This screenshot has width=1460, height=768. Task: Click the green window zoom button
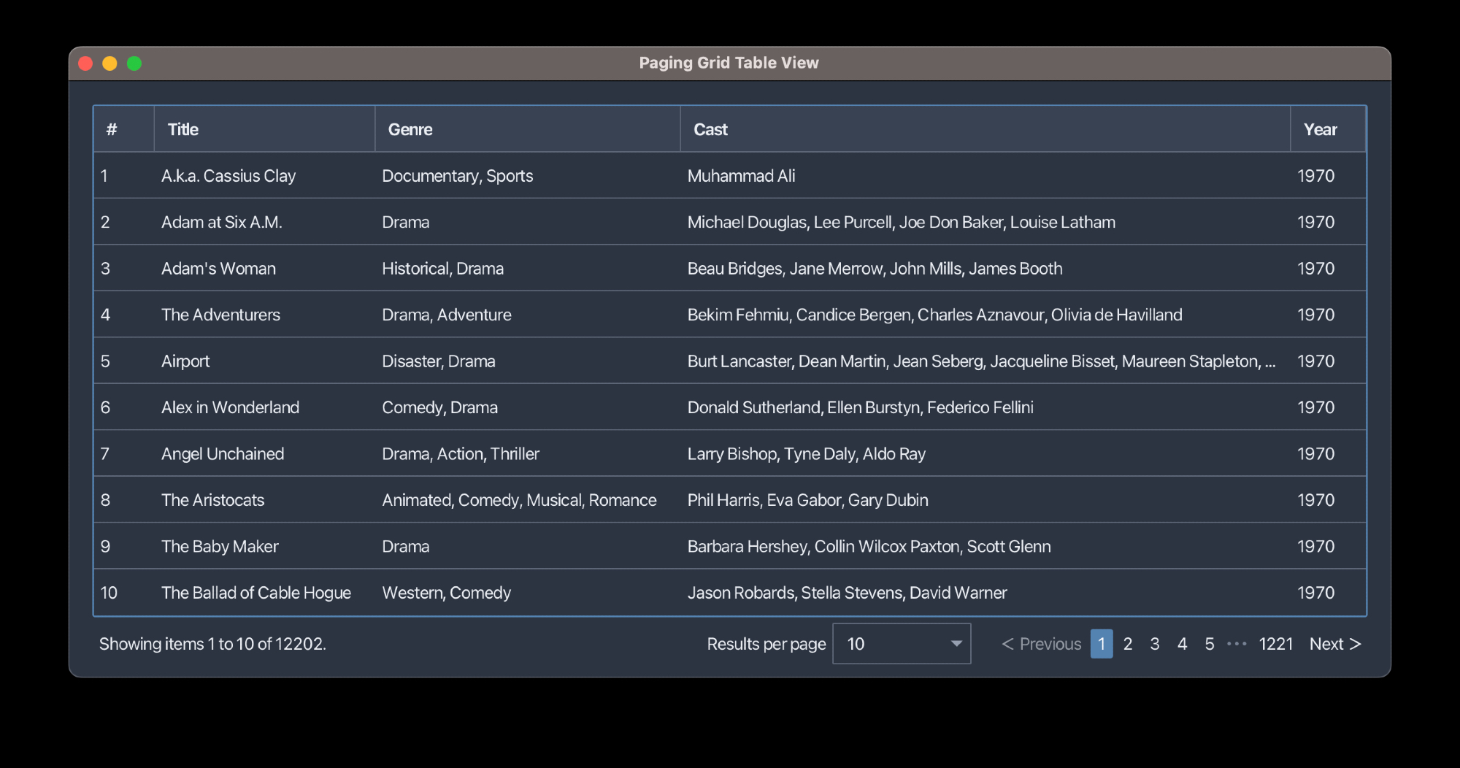coord(134,64)
